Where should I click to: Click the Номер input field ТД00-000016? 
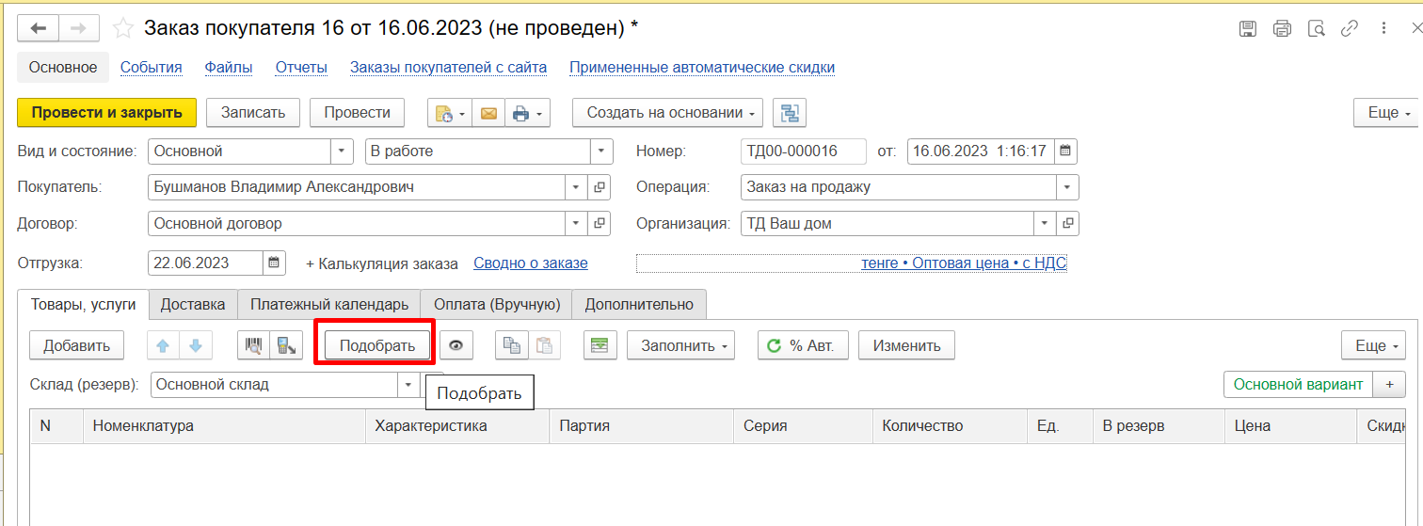pos(802,151)
